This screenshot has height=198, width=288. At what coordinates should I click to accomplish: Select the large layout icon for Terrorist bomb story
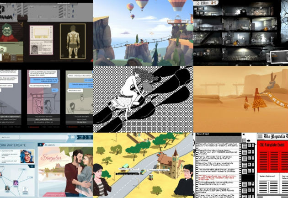[245, 191]
